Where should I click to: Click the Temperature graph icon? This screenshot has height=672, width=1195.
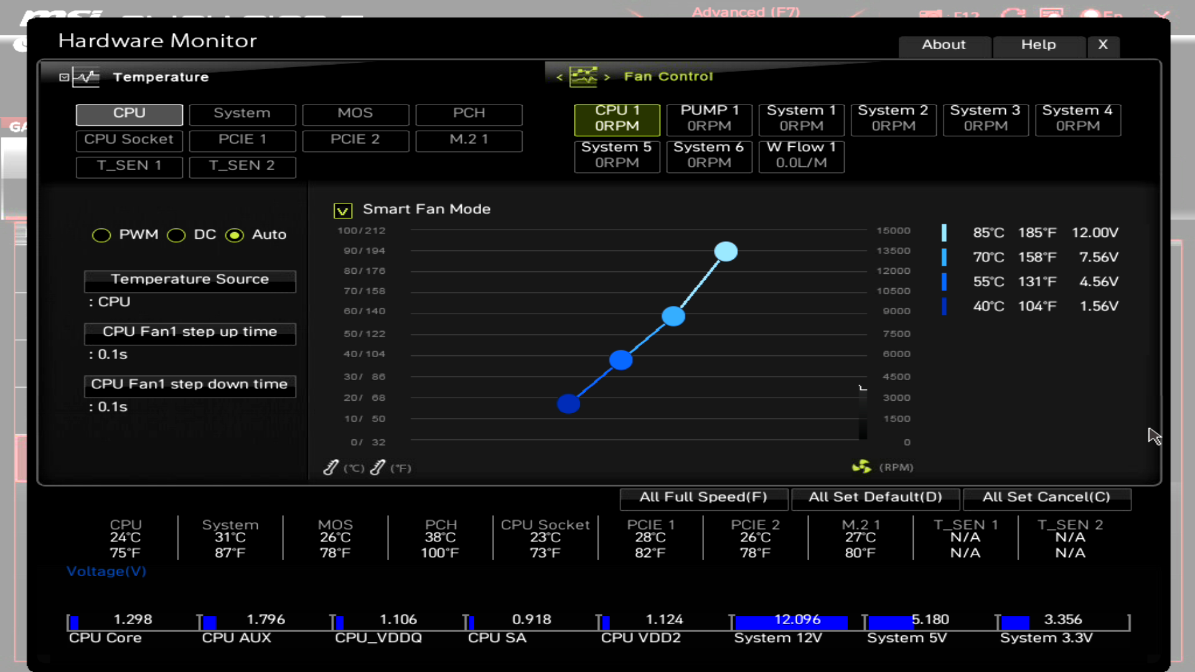(86, 77)
